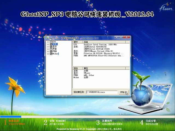
Task: Click the 开始 start button
Action: pyautogui.click(x=123, y=92)
